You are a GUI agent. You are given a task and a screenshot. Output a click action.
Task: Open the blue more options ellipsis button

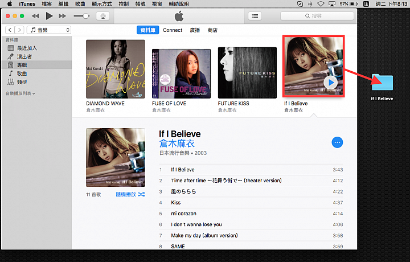pos(337,142)
